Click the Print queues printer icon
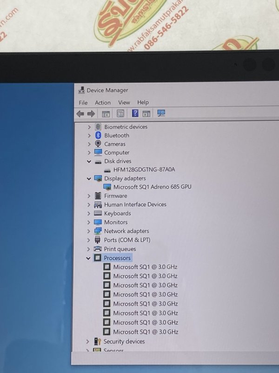Screen dimensions: 279x373 98,249
